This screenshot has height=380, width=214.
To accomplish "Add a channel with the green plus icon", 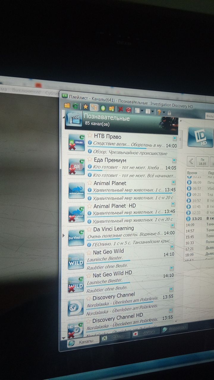I will (x=103, y=108).
